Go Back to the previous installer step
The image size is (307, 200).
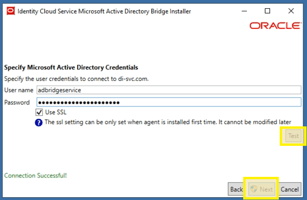coord(236,189)
